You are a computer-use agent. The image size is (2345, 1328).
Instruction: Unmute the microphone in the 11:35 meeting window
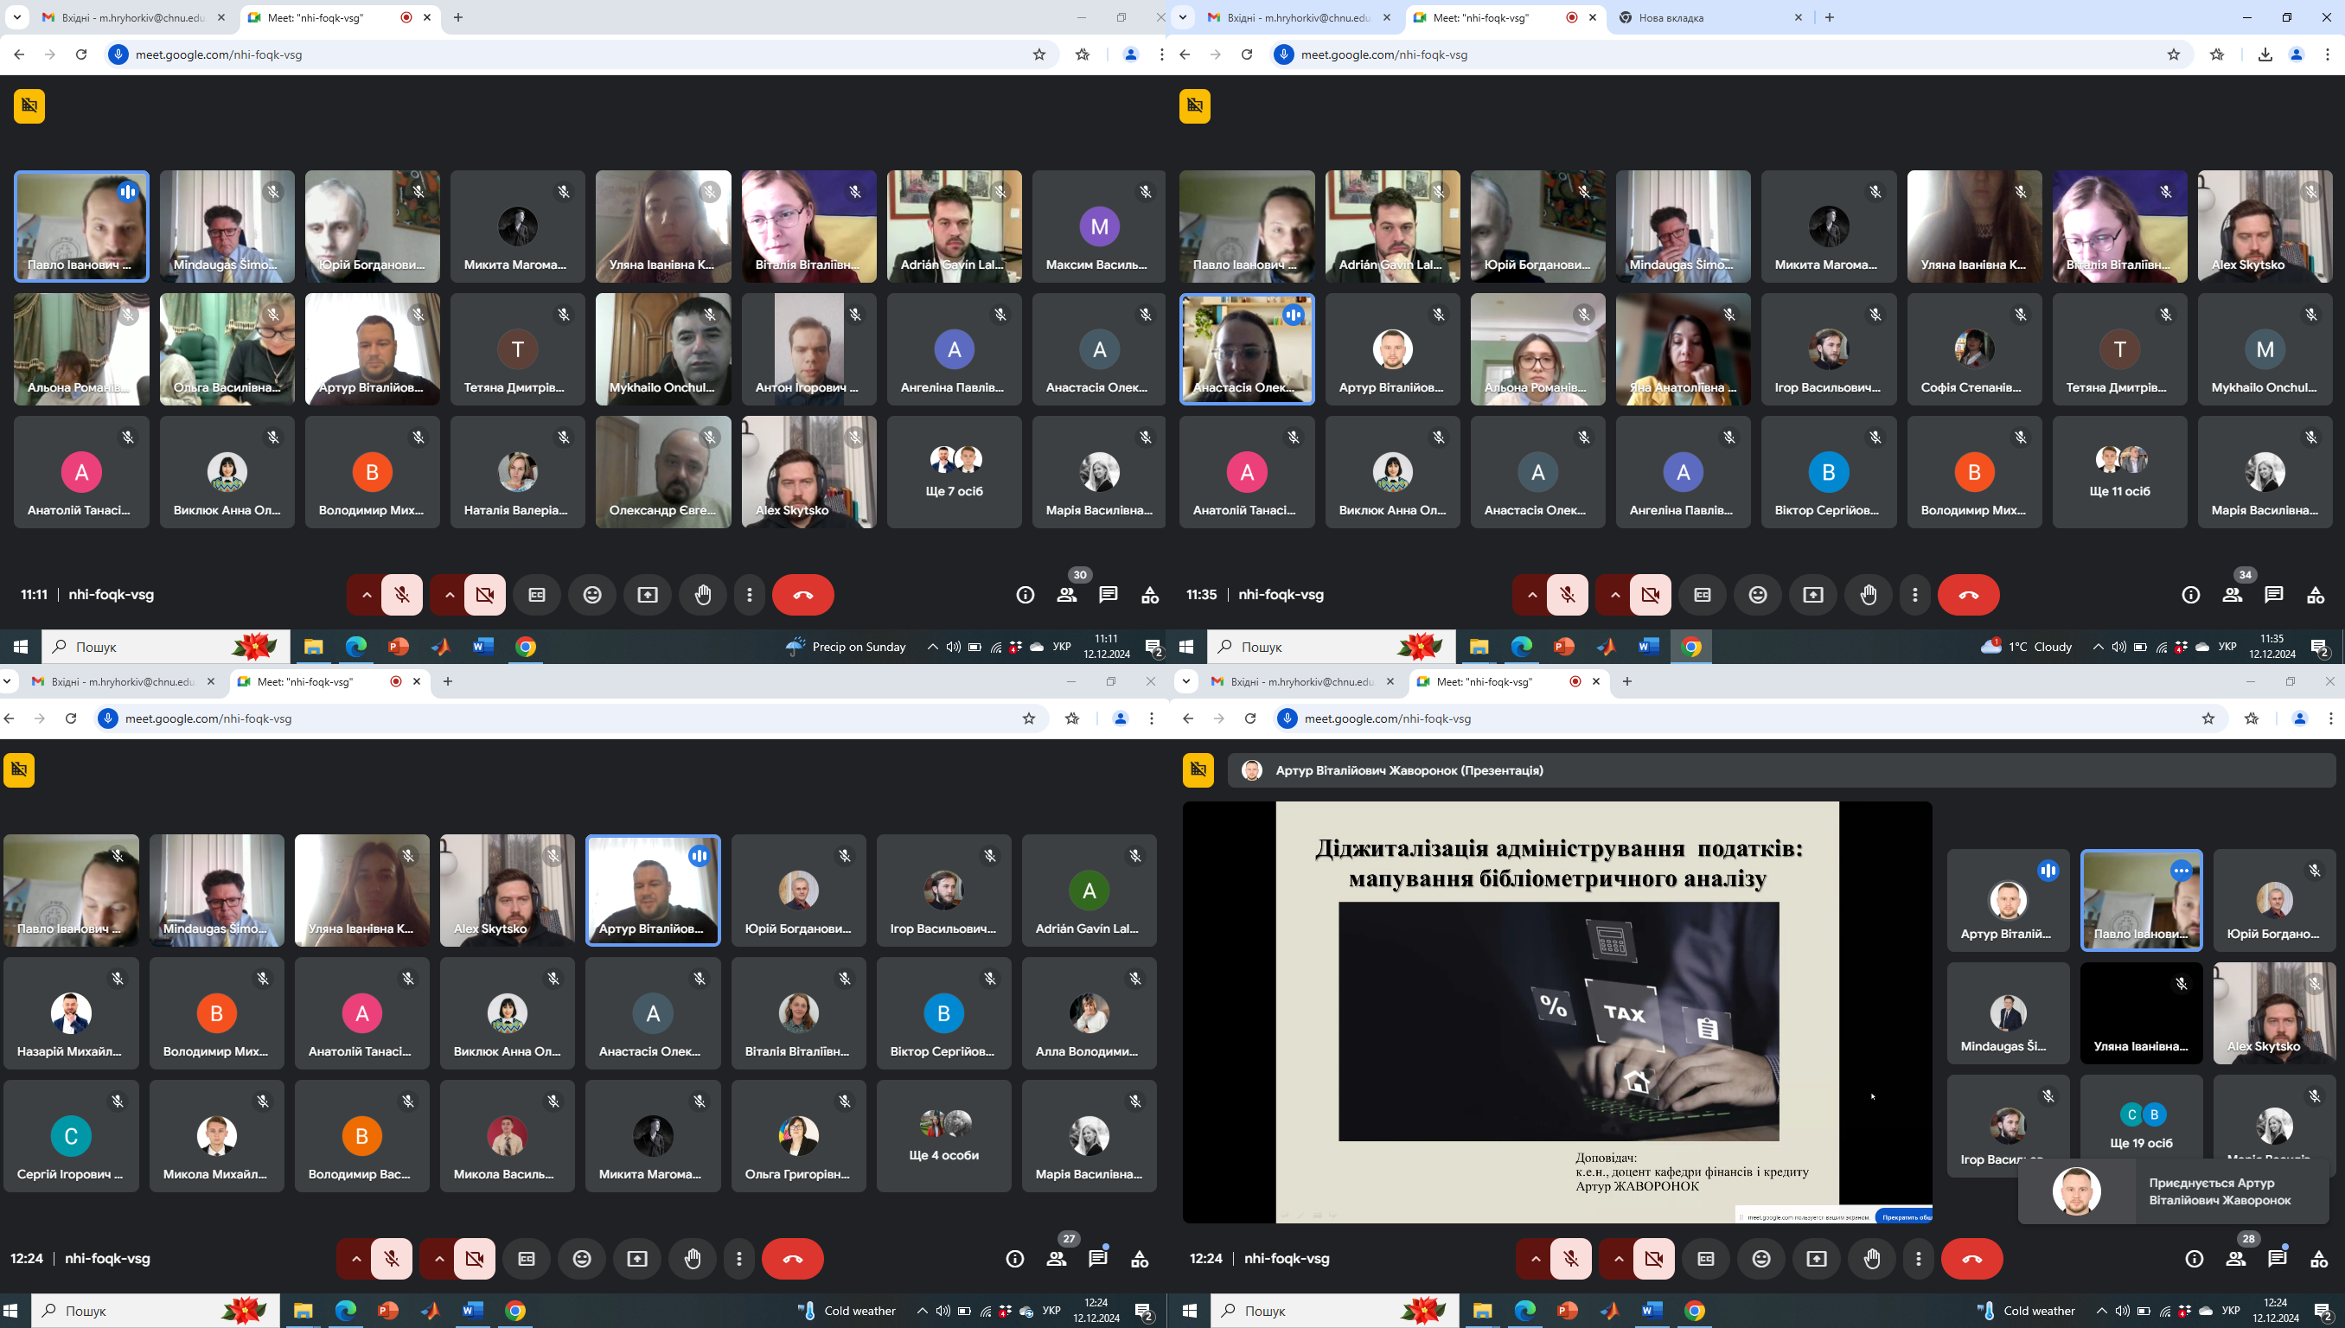point(1568,595)
